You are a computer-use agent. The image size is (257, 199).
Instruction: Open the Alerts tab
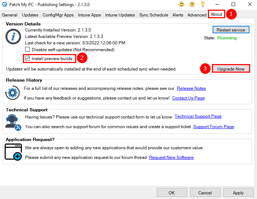click(178, 15)
